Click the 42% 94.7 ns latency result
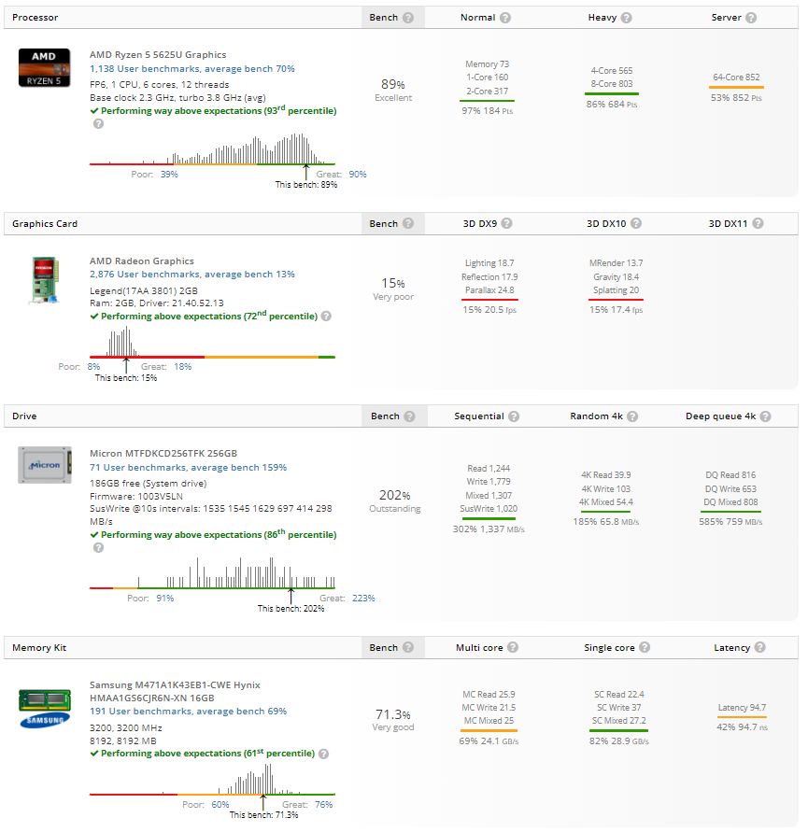The image size is (808, 832). click(743, 726)
